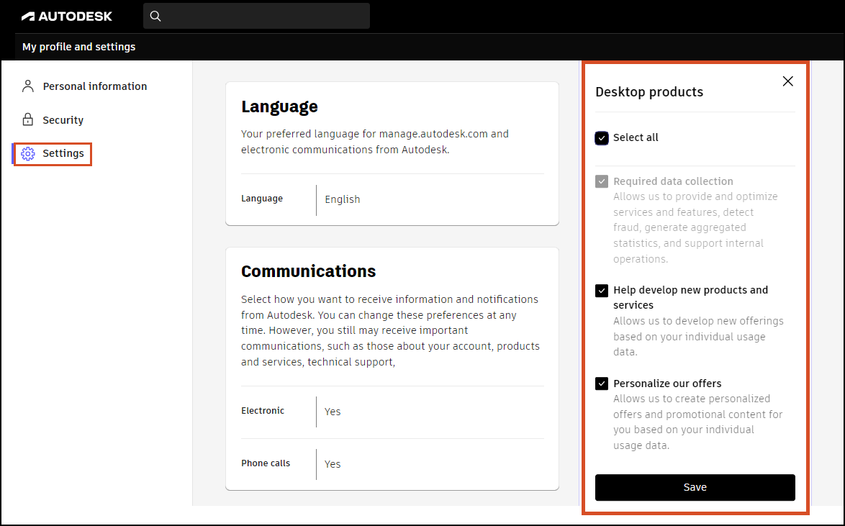Click the Language row showing English

[392, 199]
